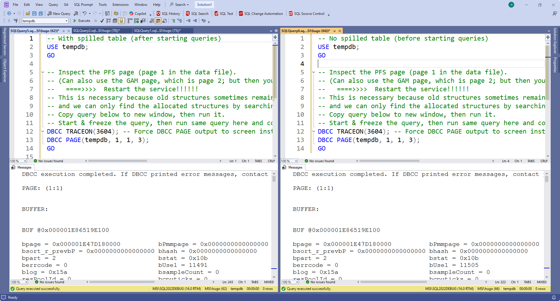
Task: Toggle Results to Grid mode
Action: click(x=158, y=21)
